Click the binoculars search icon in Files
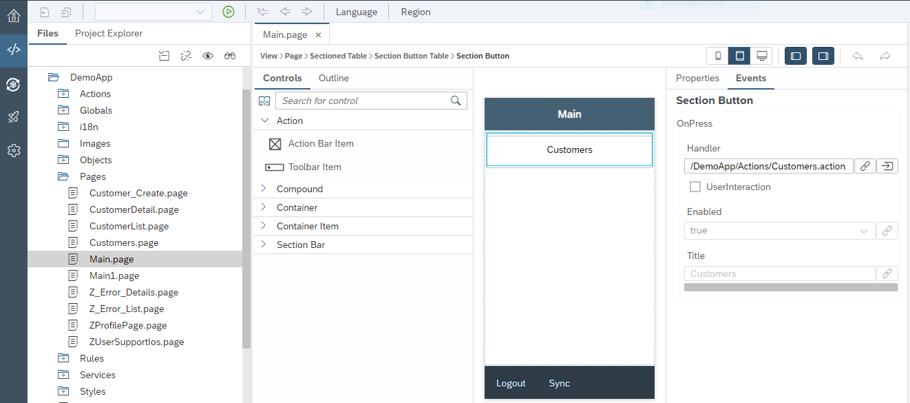Screen dimensions: 910x403 230,56
